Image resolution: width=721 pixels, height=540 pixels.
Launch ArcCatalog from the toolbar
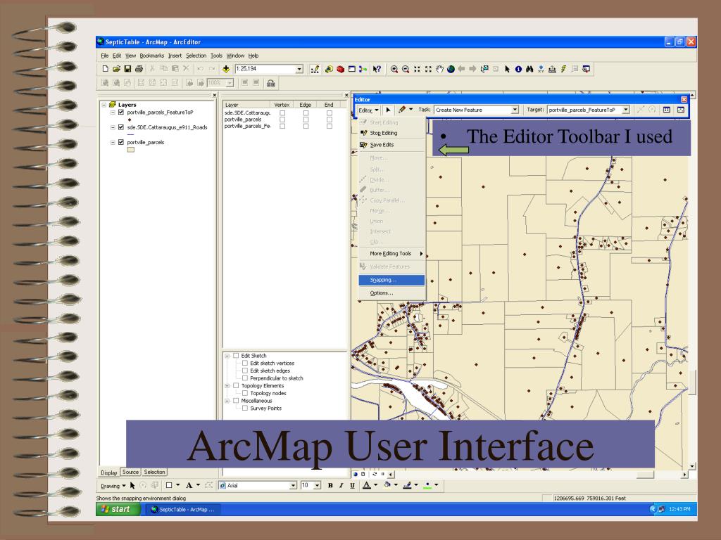329,69
